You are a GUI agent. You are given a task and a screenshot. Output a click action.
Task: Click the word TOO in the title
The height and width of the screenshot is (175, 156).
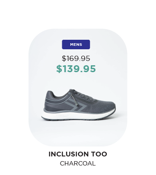(x=99, y=154)
